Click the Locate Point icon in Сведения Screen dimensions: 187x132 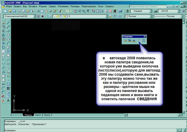click(x=144, y=41)
